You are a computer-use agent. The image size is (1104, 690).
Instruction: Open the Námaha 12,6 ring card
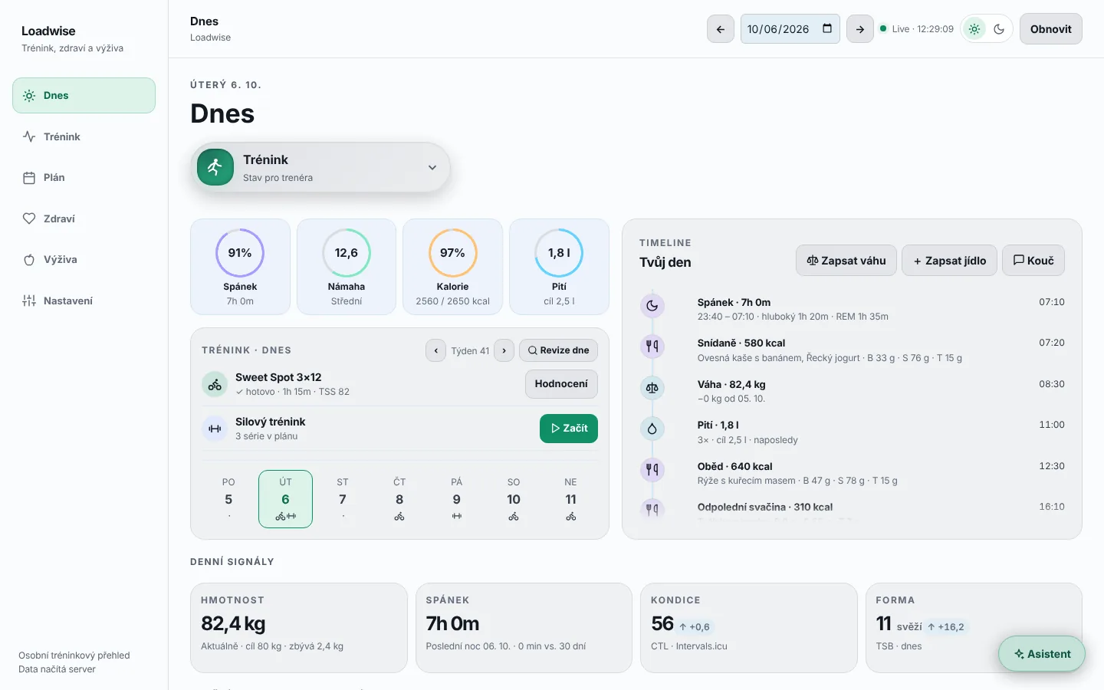(x=347, y=267)
